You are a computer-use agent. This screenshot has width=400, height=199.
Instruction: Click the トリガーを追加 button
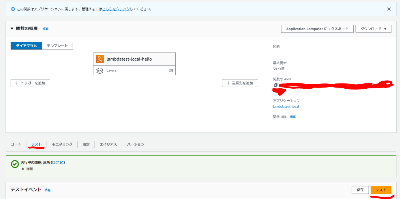[x=31, y=83]
